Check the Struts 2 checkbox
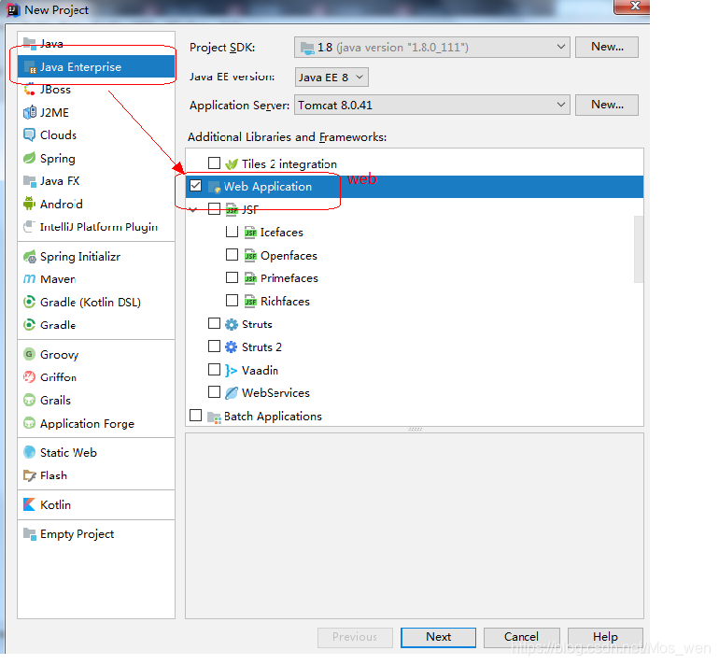The image size is (719, 665). pyautogui.click(x=214, y=347)
